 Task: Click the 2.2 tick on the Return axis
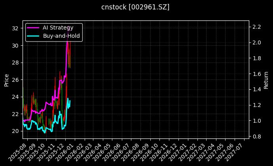[x=256, y=27]
